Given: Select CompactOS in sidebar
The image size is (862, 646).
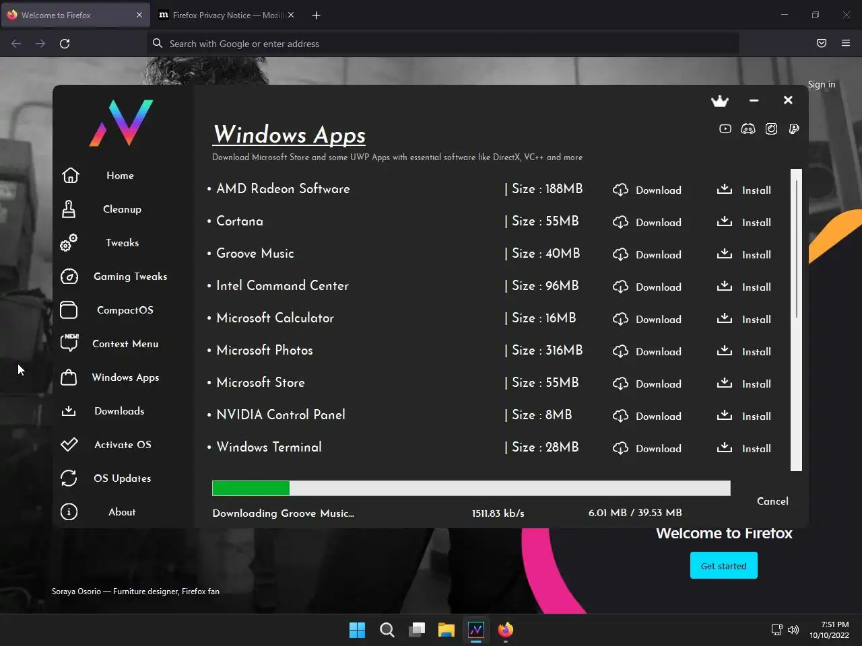Looking at the screenshot, I should point(125,310).
